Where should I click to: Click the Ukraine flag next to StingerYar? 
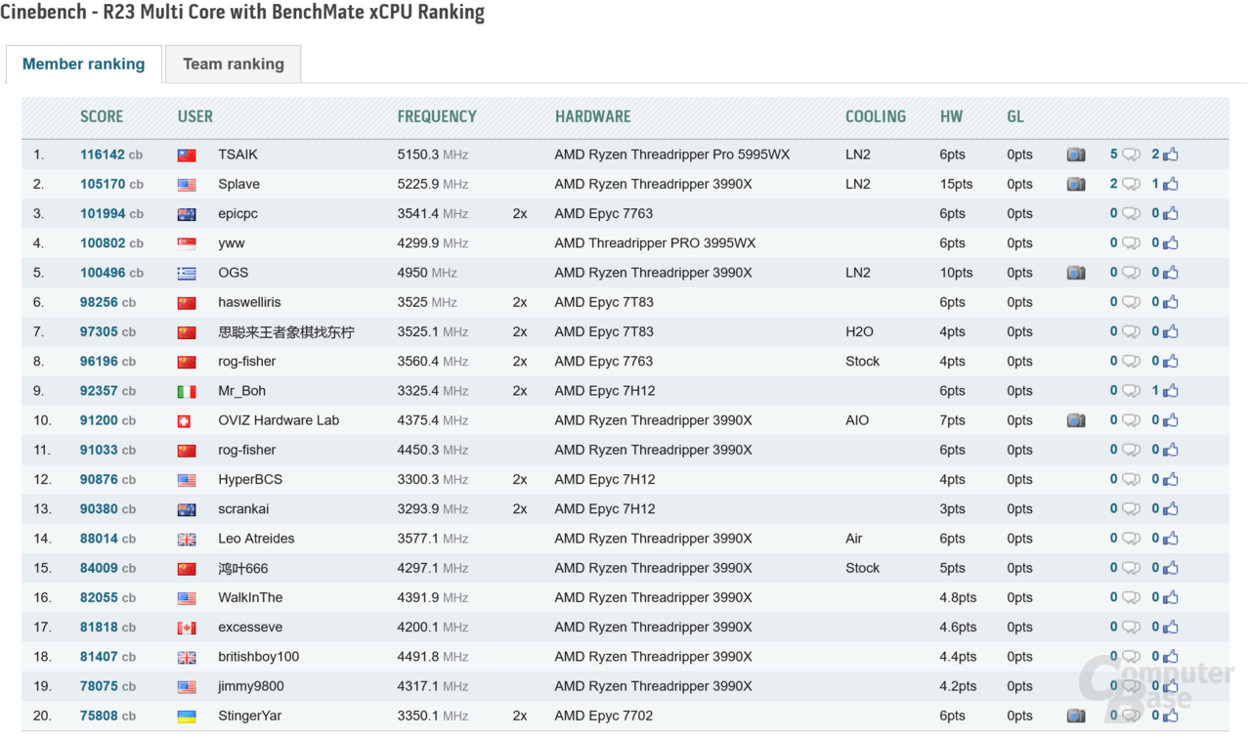click(x=187, y=717)
